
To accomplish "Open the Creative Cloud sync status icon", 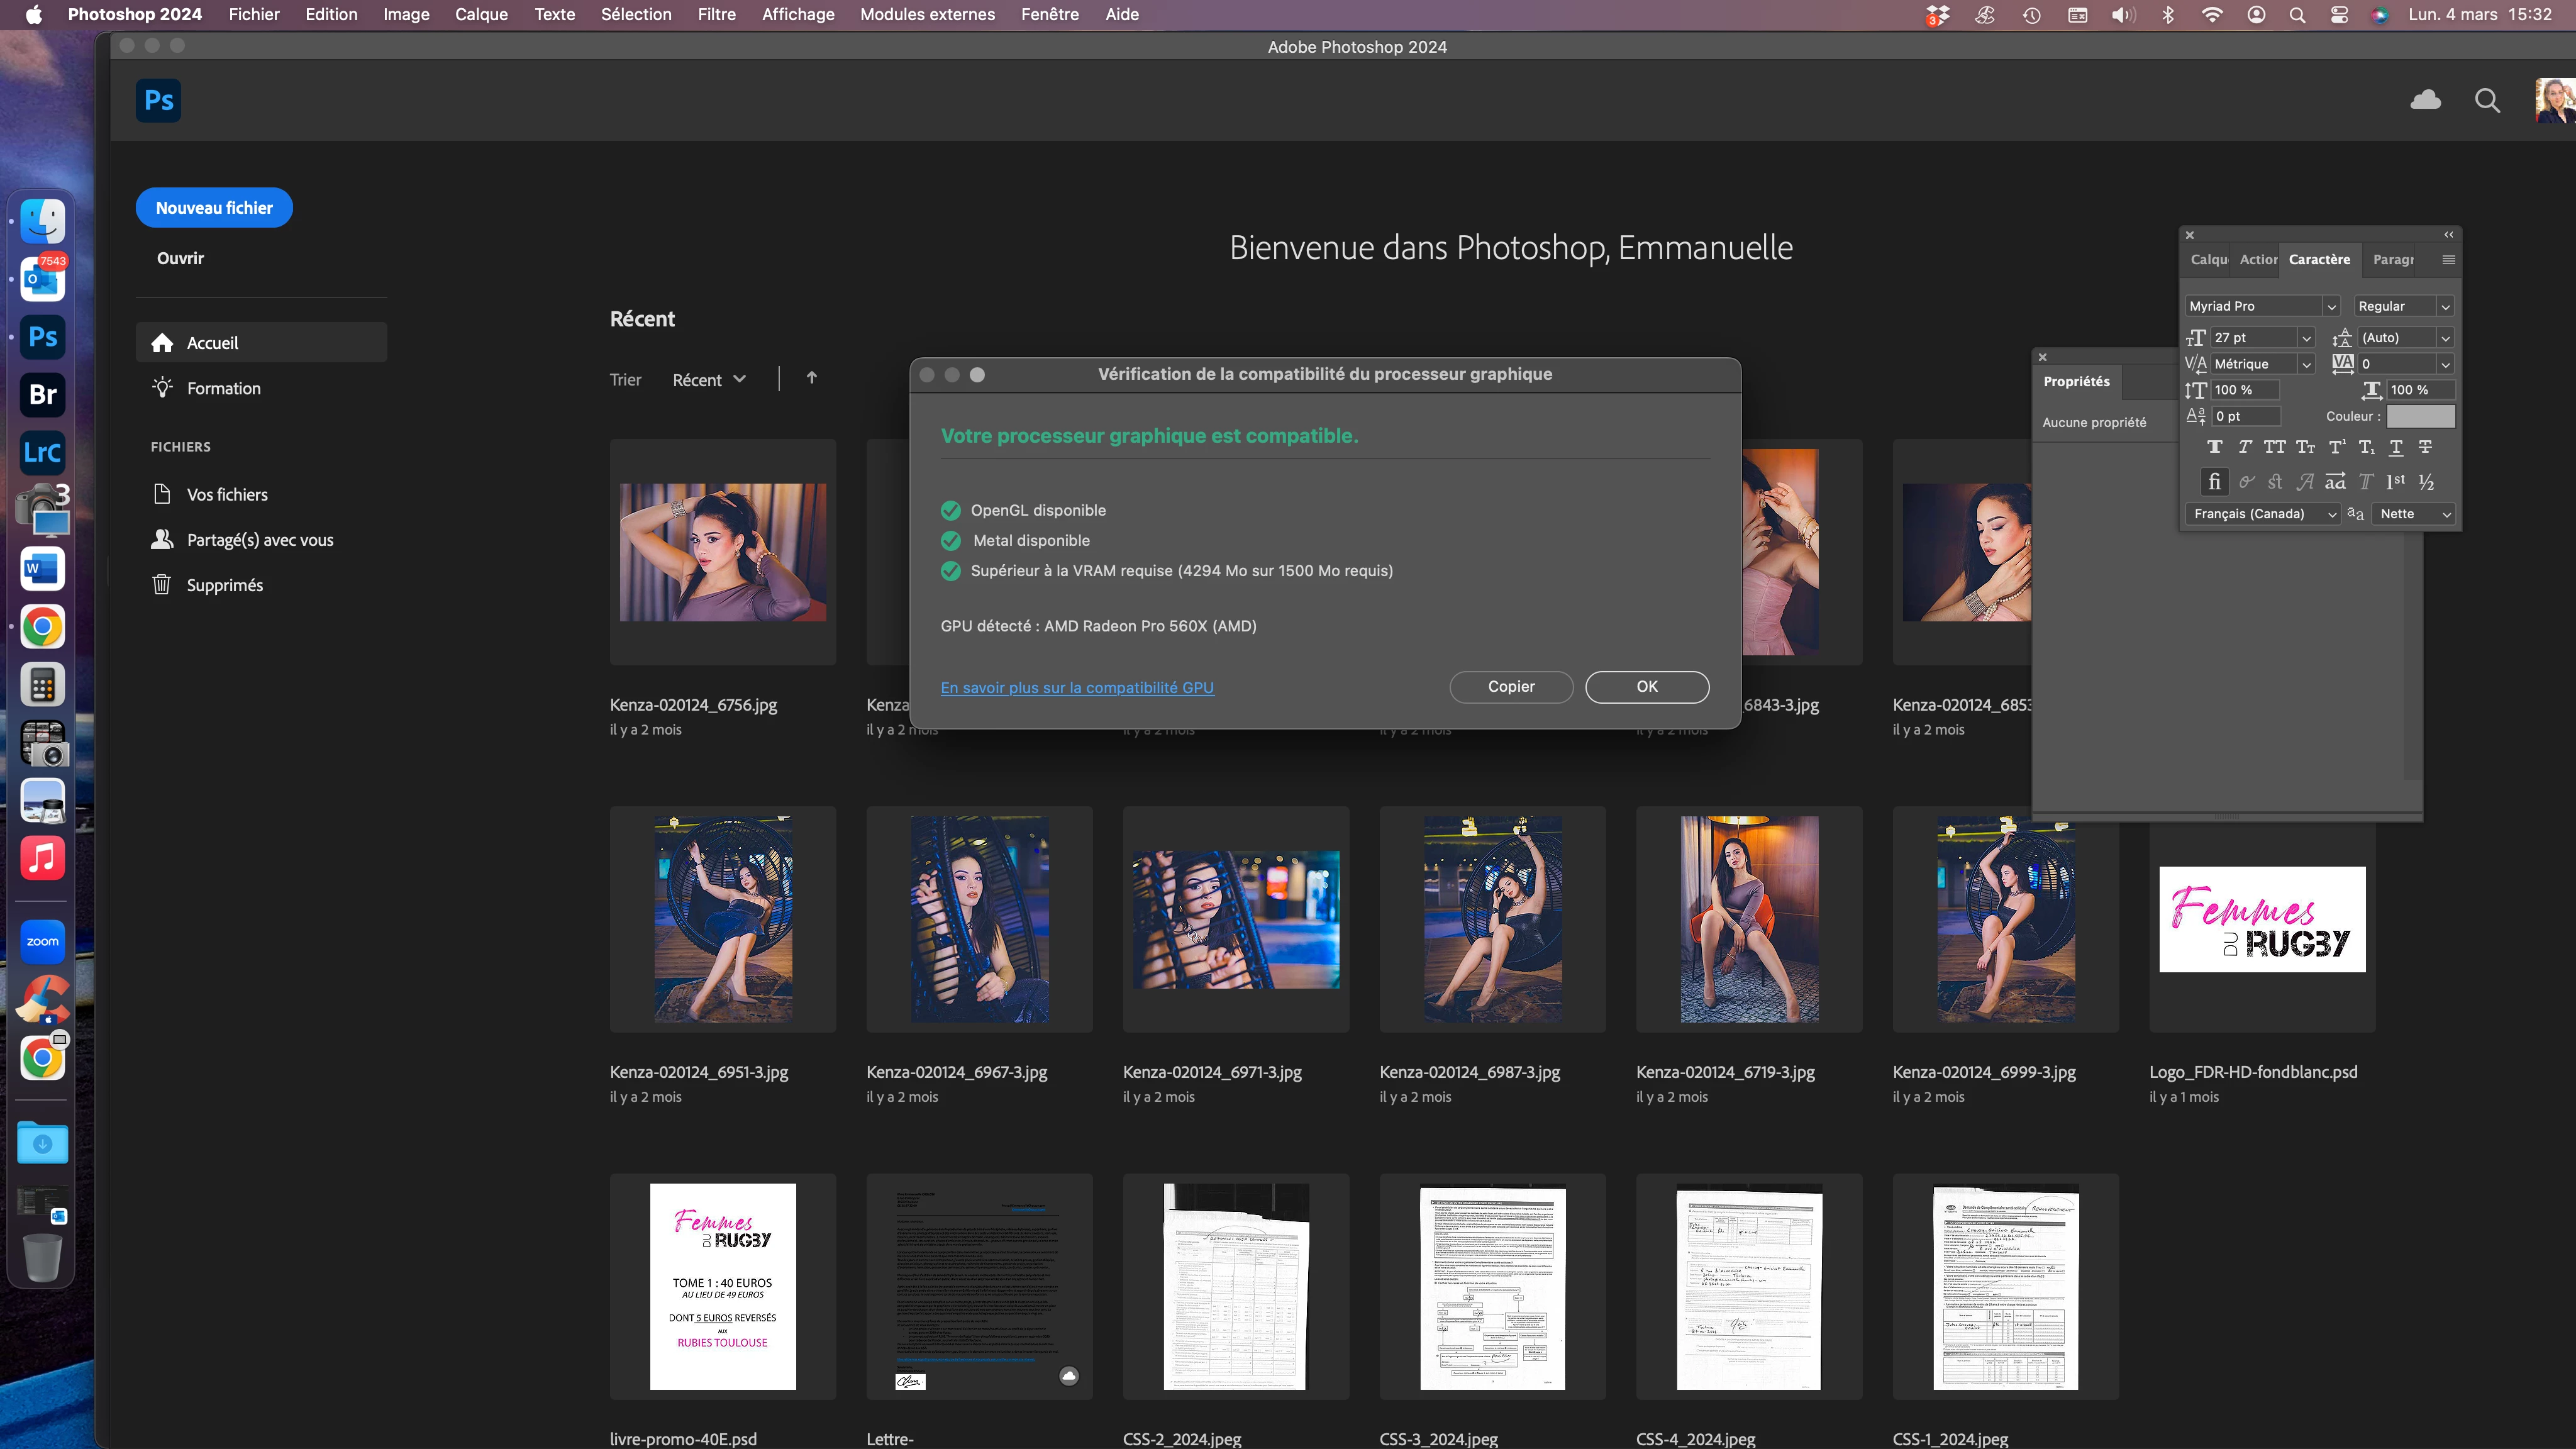I will [x=2425, y=100].
